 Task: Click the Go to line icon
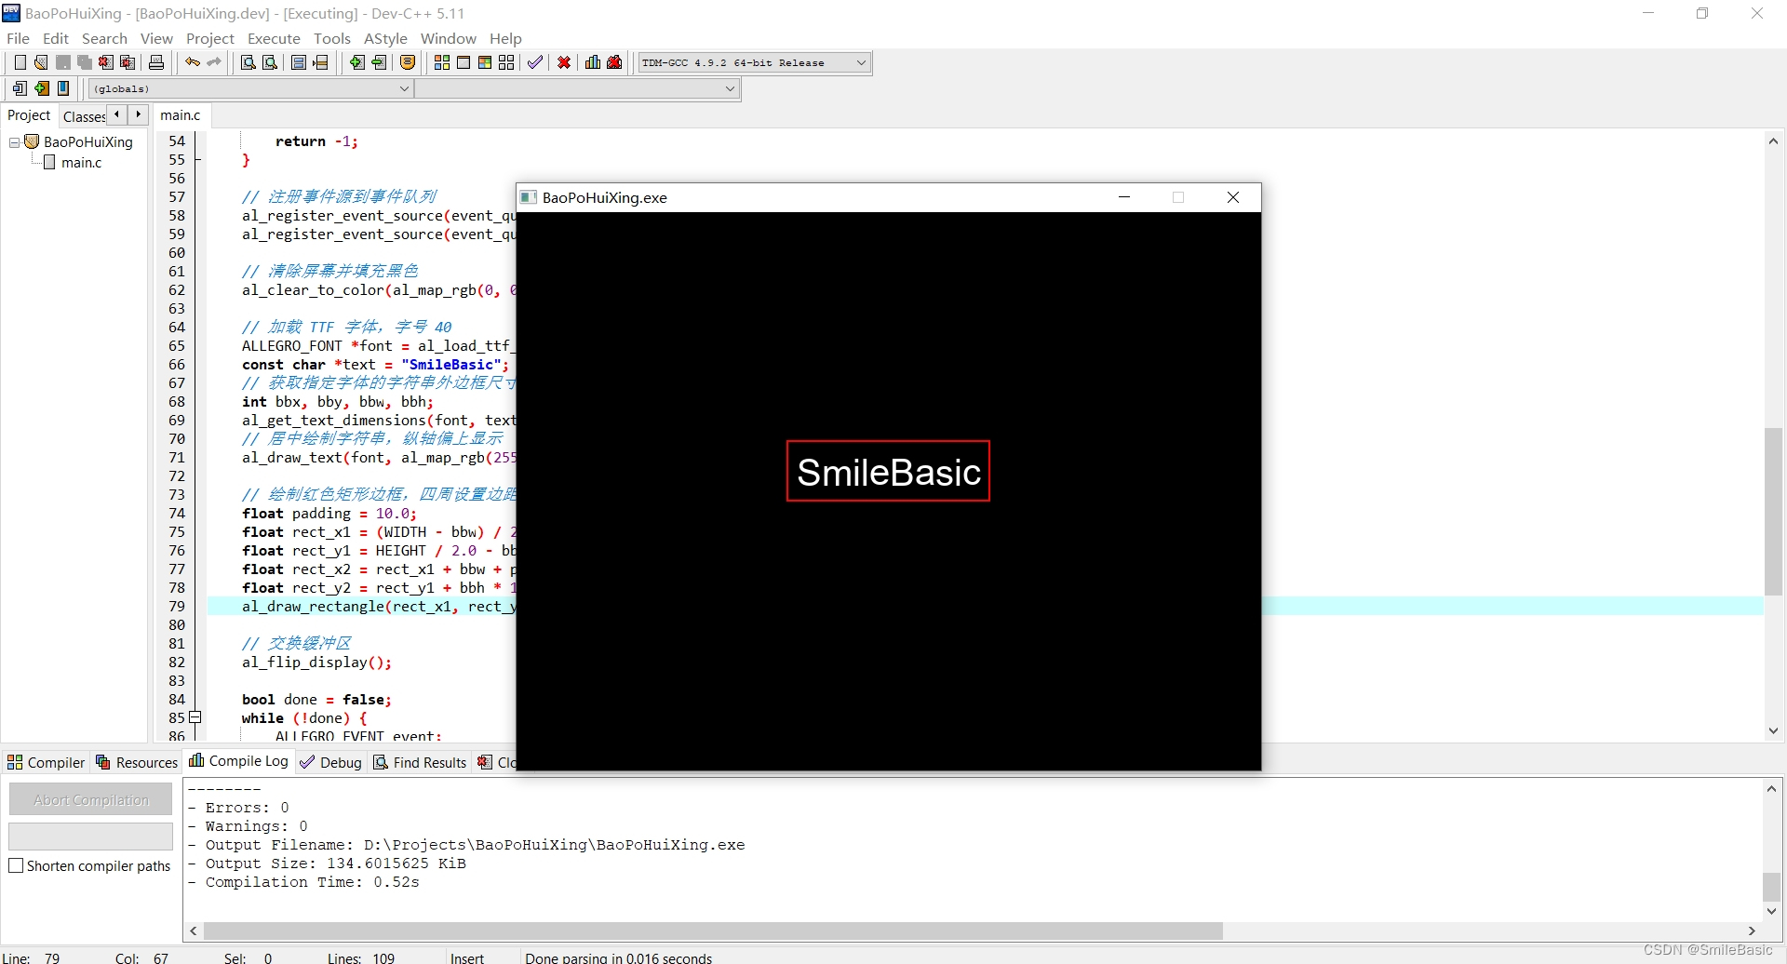(x=321, y=62)
